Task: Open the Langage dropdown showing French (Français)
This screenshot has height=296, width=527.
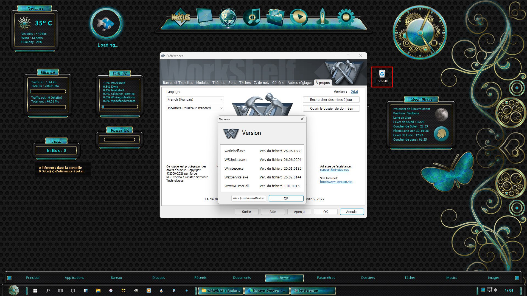Action: (195, 99)
